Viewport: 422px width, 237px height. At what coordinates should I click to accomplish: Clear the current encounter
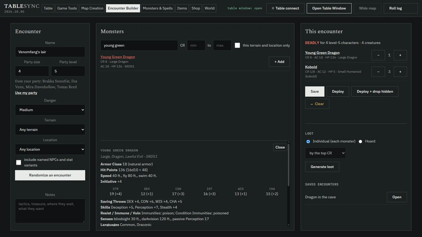[x=317, y=104]
